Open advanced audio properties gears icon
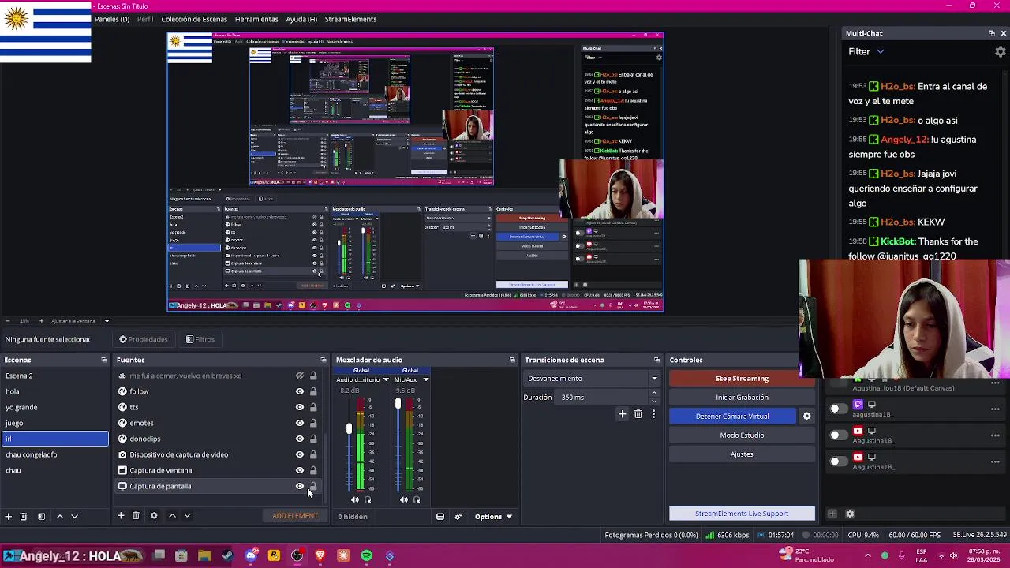This screenshot has height=568, width=1010. pos(458,517)
